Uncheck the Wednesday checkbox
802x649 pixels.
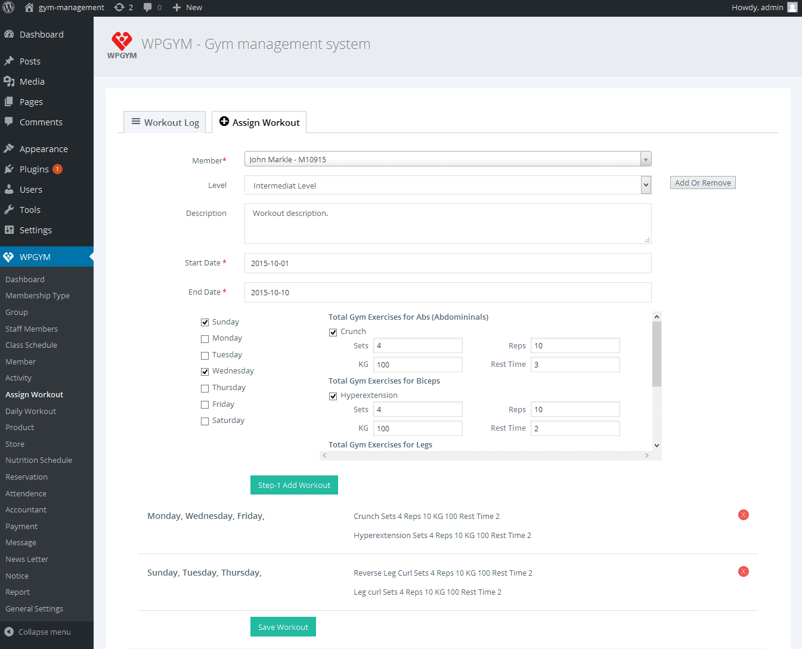pos(205,372)
